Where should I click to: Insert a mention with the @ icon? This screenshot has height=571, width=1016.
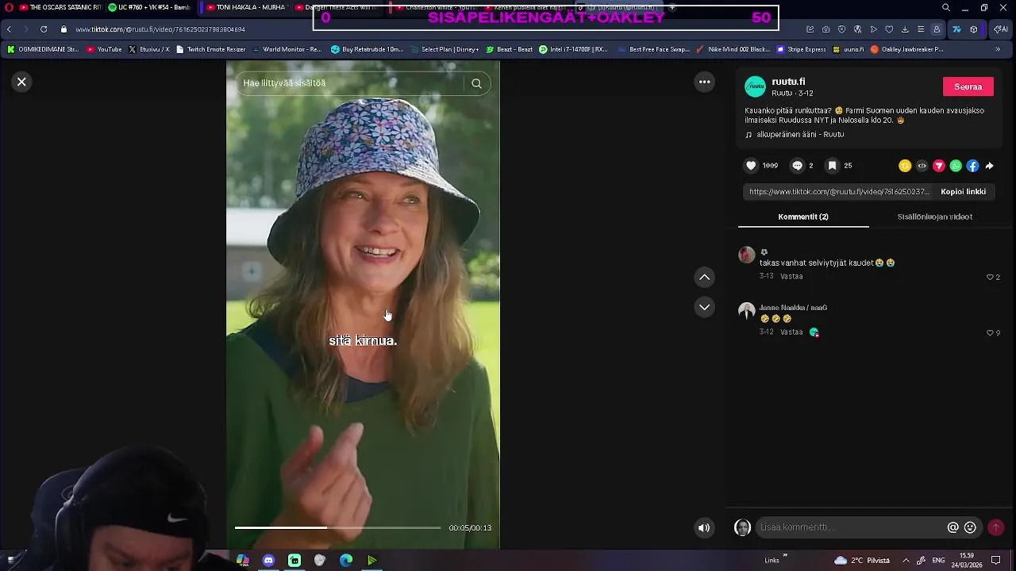(952, 527)
